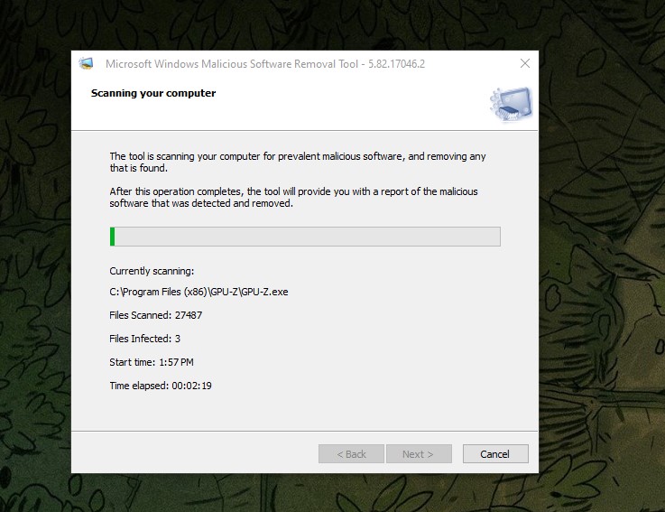
Task: Close the Malicious Software Removal Tool window
Action: [525, 64]
